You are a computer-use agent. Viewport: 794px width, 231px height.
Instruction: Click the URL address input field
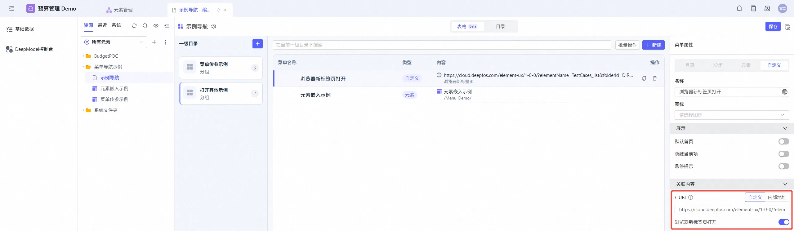[732, 210]
